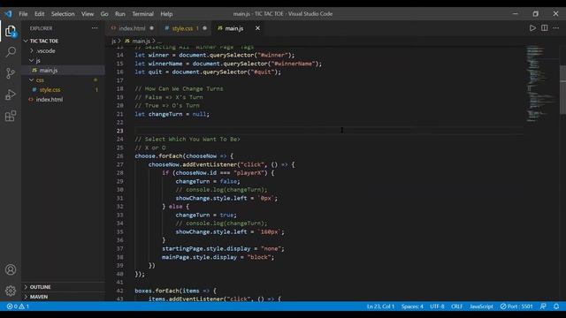This screenshot has width=566, height=318.
Task: Open the editor More Actions ellipsis
Action: (x=556, y=28)
